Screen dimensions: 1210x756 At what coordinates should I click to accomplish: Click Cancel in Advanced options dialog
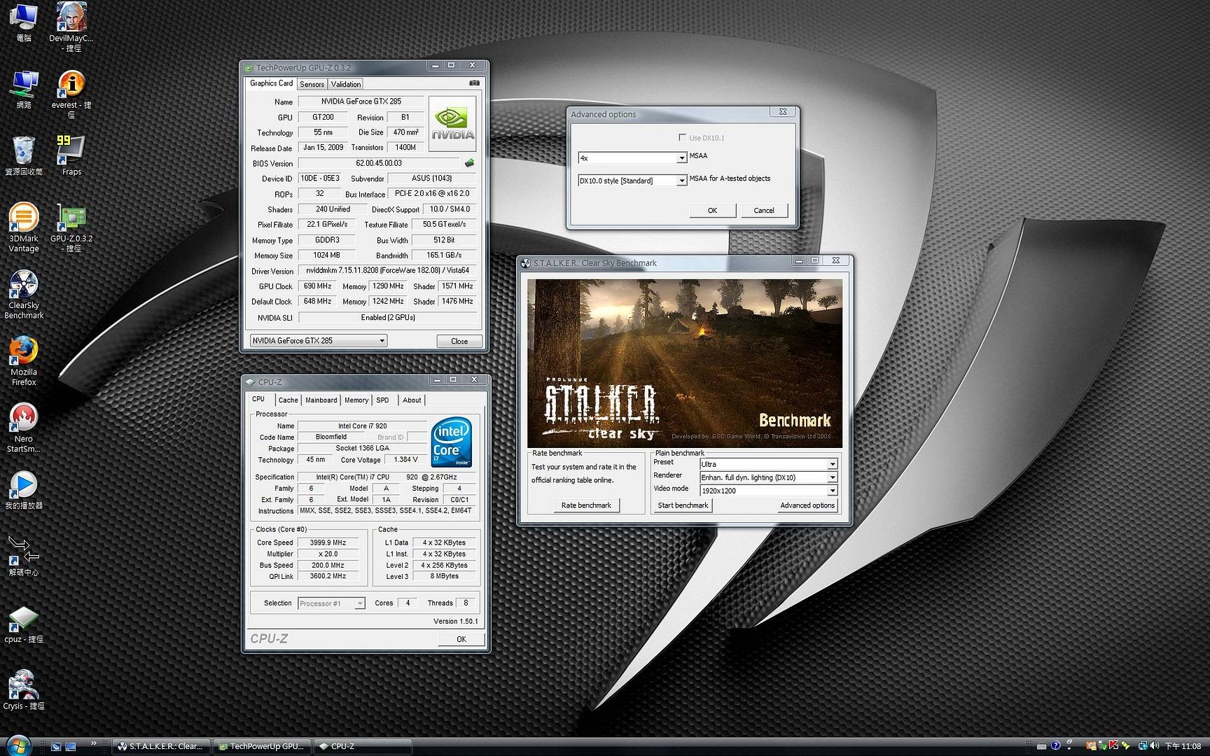(763, 211)
